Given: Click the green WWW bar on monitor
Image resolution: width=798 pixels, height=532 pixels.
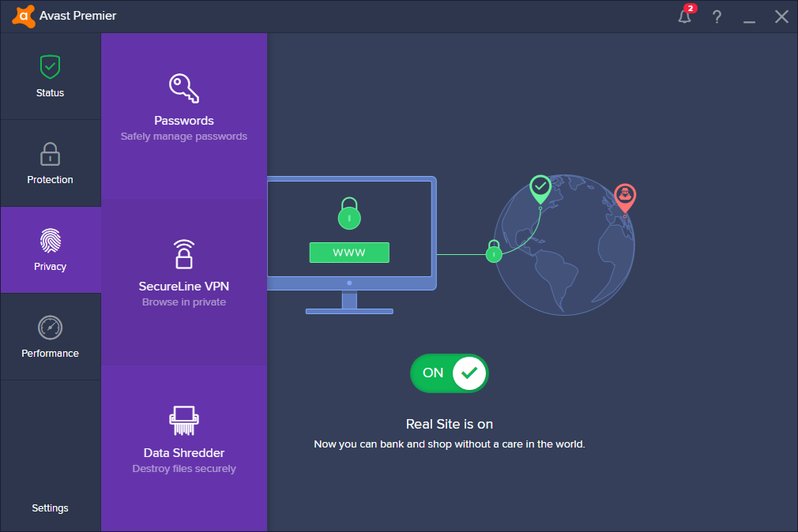Looking at the screenshot, I should coord(349,253).
